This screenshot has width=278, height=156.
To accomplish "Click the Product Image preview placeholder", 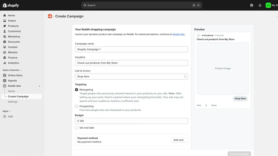I will [x=223, y=68].
